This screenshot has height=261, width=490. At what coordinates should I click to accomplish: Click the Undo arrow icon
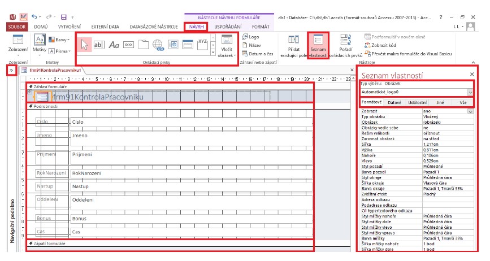point(36,18)
